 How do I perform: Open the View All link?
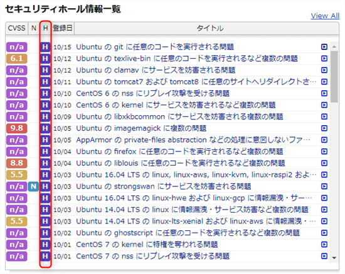pos(325,16)
